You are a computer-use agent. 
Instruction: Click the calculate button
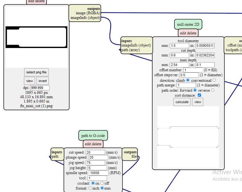pyautogui.click(x=182, y=102)
